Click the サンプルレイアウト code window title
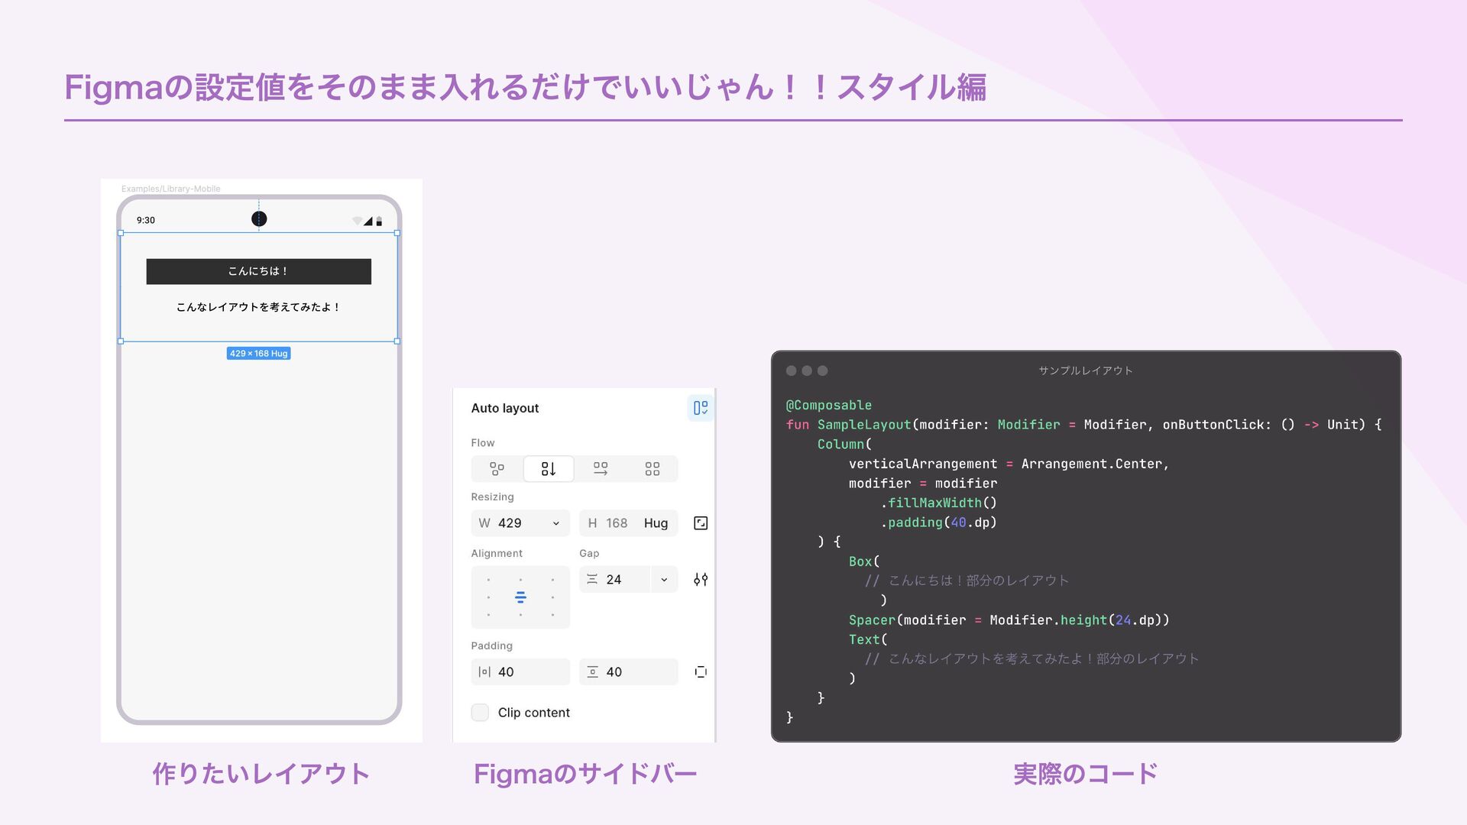Viewport: 1467px width, 825px height. coord(1085,370)
